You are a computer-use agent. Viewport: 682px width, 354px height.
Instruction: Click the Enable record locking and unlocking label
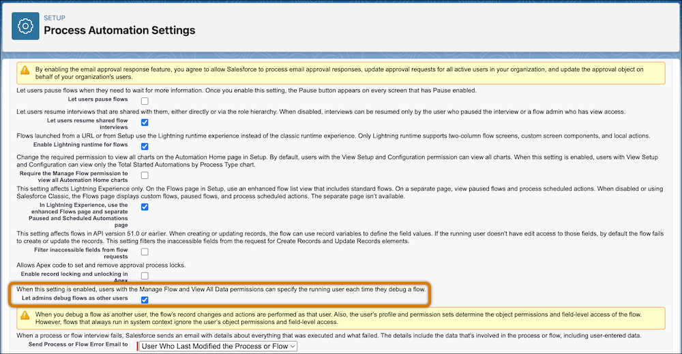pyautogui.click(x=74, y=277)
